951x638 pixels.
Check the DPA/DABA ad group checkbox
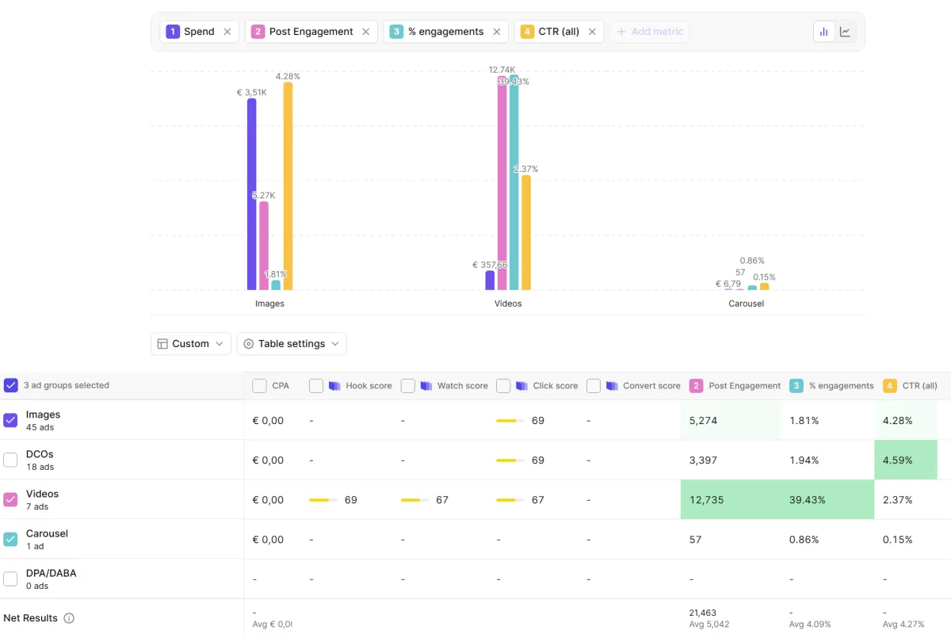coord(10,579)
